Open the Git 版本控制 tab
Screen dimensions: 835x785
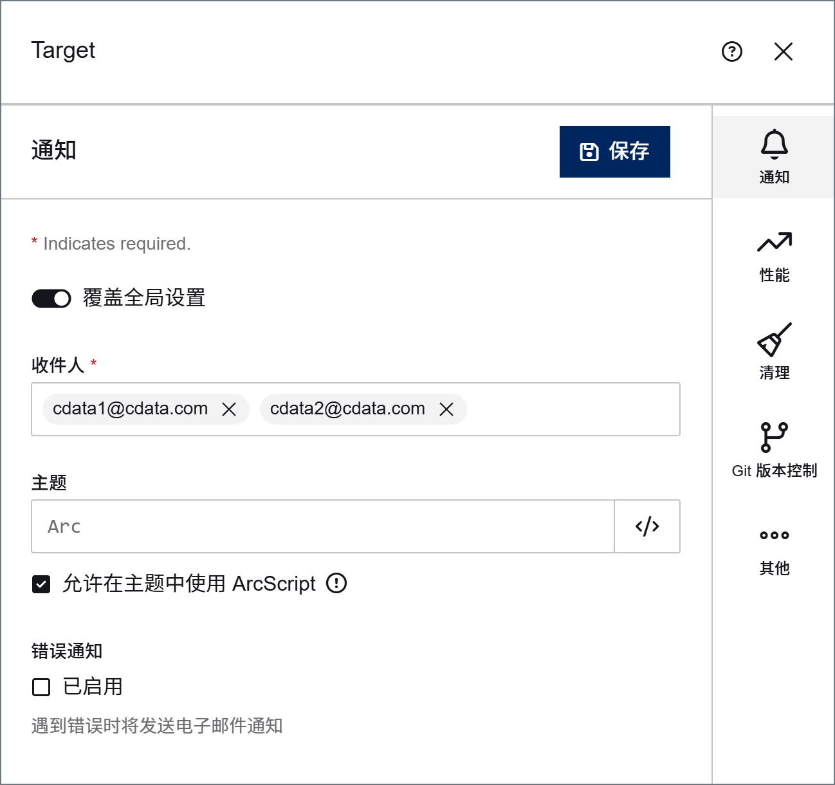tap(774, 450)
